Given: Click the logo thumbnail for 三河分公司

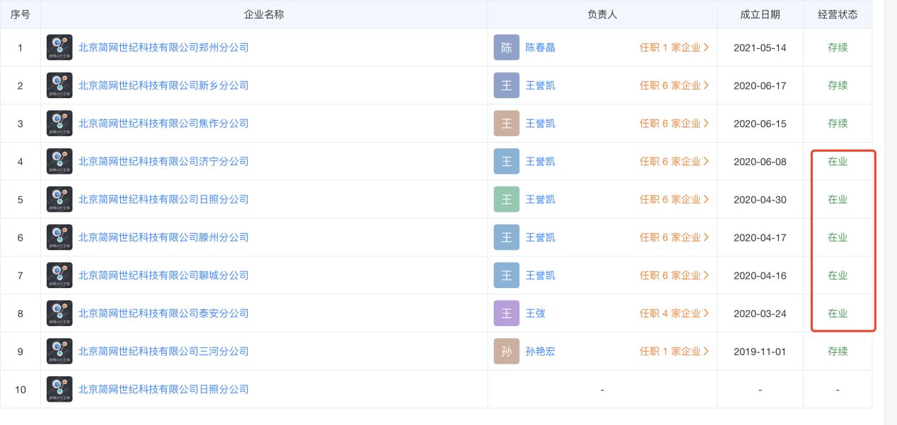Looking at the screenshot, I should [x=59, y=352].
